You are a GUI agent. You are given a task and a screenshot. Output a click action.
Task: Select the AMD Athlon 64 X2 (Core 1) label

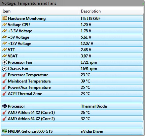31,113
